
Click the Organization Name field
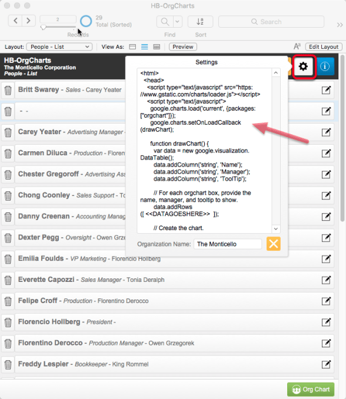[x=228, y=244]
